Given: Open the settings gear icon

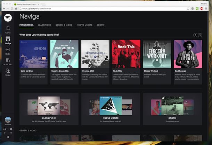Looking at the screenshot, I should coord(8,137).
